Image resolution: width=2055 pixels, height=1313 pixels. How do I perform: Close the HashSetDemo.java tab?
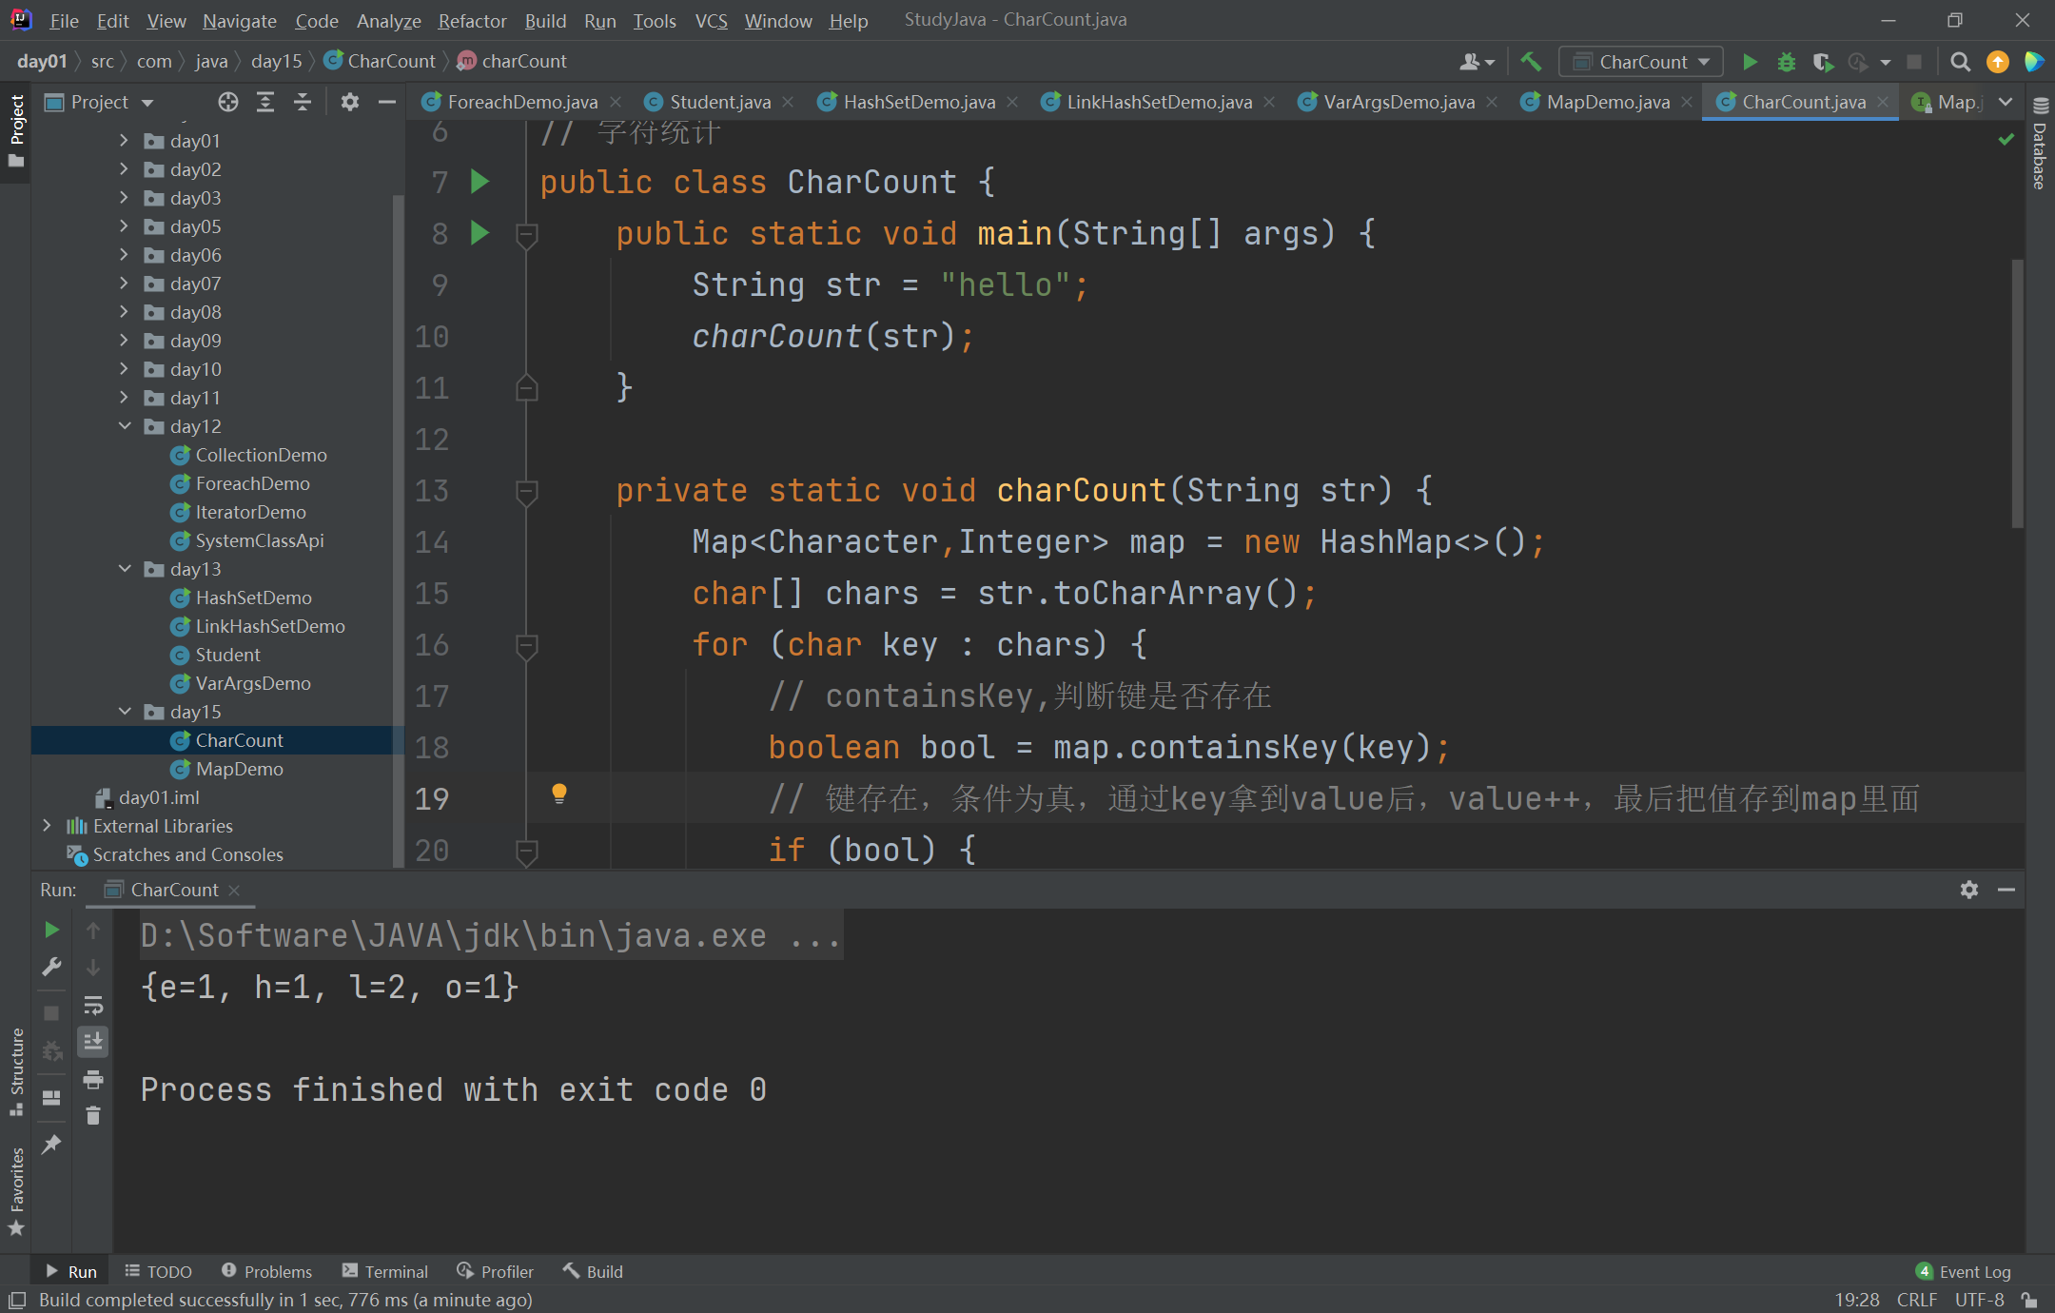click(1014, 102)
